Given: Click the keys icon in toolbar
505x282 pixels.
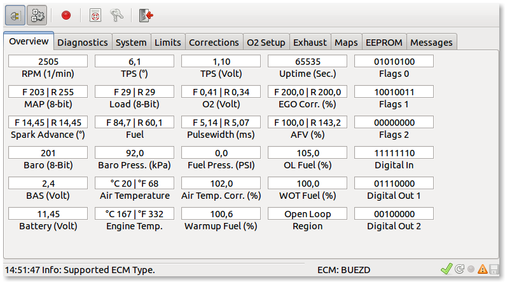Looking at the screenshot, I should (116, 15).
